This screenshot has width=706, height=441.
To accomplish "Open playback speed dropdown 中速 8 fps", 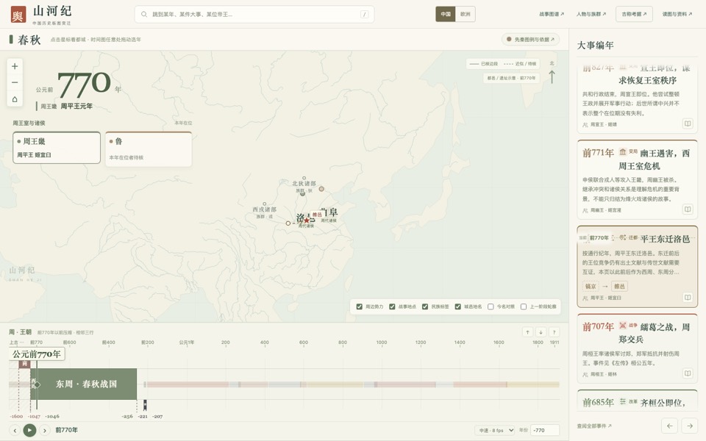I will click(495, 430).
